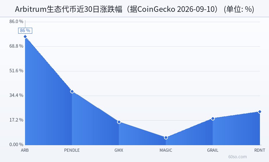Click the ARB data point marker
This screenshot has width=269, height=162.
point(25,36)
